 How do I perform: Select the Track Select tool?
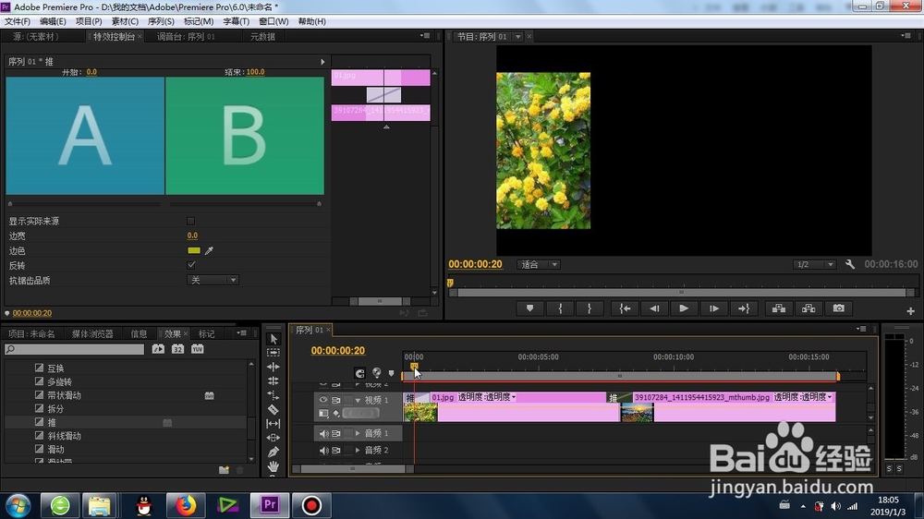(274, 352)
